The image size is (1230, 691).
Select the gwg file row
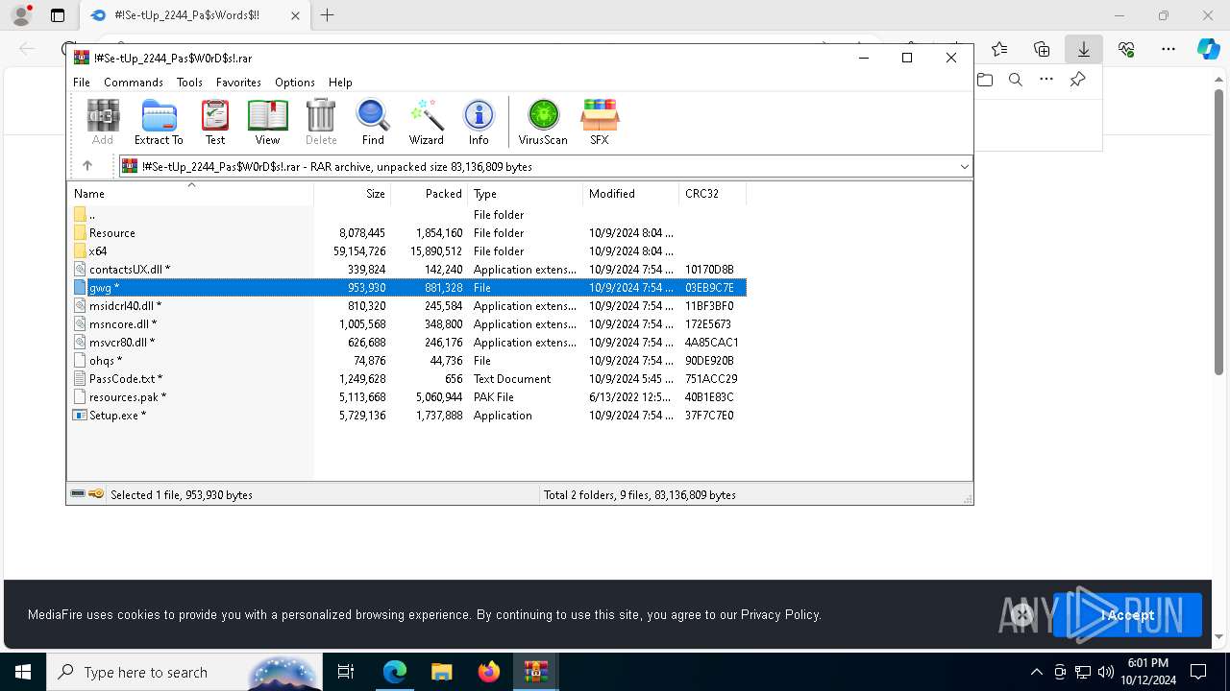408,288
